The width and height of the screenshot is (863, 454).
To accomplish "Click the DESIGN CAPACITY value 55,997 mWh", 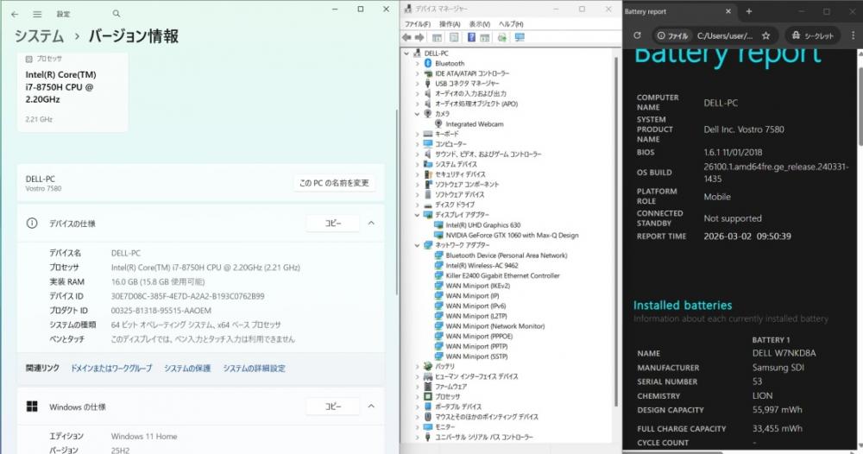I will 778,409.
